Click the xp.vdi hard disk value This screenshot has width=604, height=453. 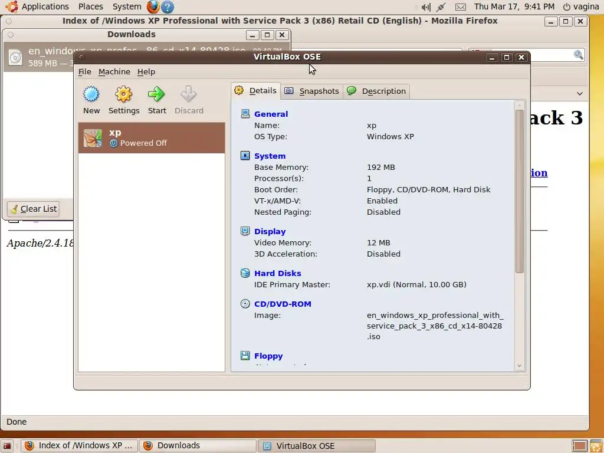[x=416, y=285]
